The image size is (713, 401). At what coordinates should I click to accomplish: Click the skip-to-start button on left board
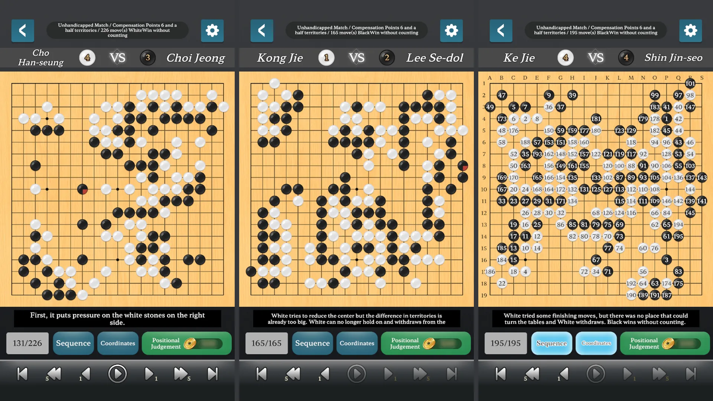click(22, 373)
